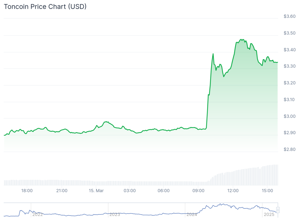
Task: Click the dip in the price line near 03:00
Action: point(136,133)
